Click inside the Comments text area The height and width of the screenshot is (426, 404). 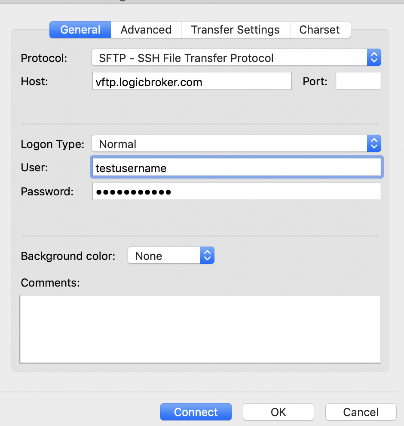coord(200,329)
